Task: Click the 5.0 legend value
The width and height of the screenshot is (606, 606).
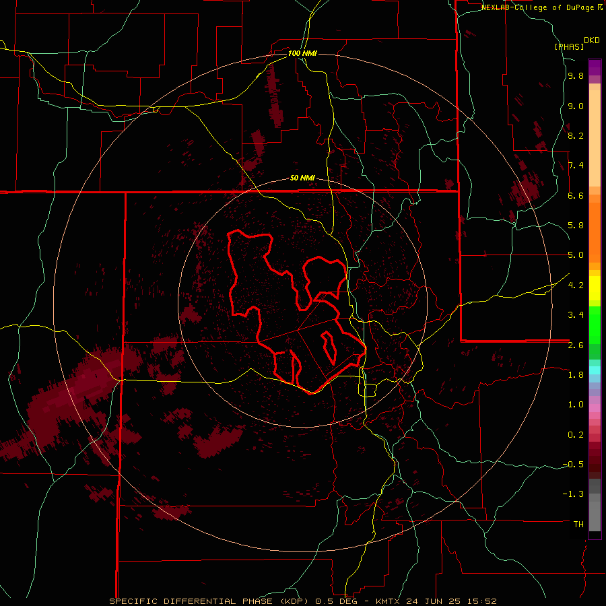Action: [576, 255]
